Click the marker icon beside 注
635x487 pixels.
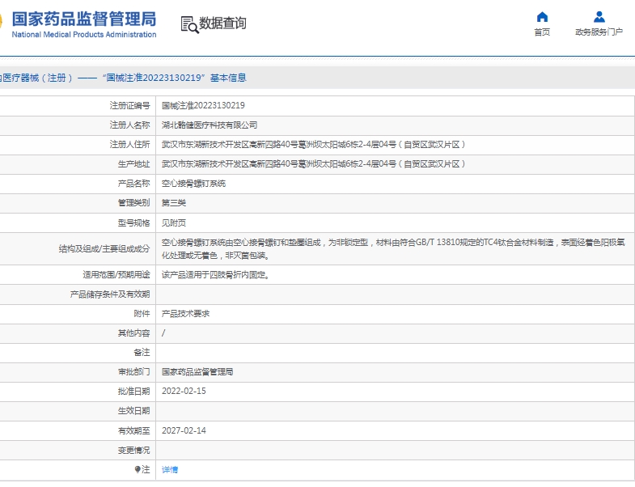click(138, 469)
